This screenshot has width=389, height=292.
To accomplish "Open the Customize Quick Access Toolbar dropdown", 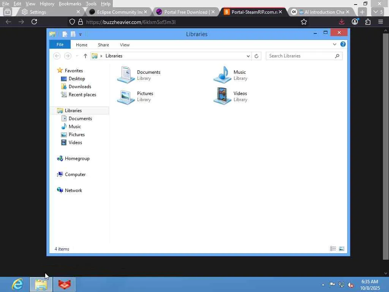I will (x=81, y=35).
